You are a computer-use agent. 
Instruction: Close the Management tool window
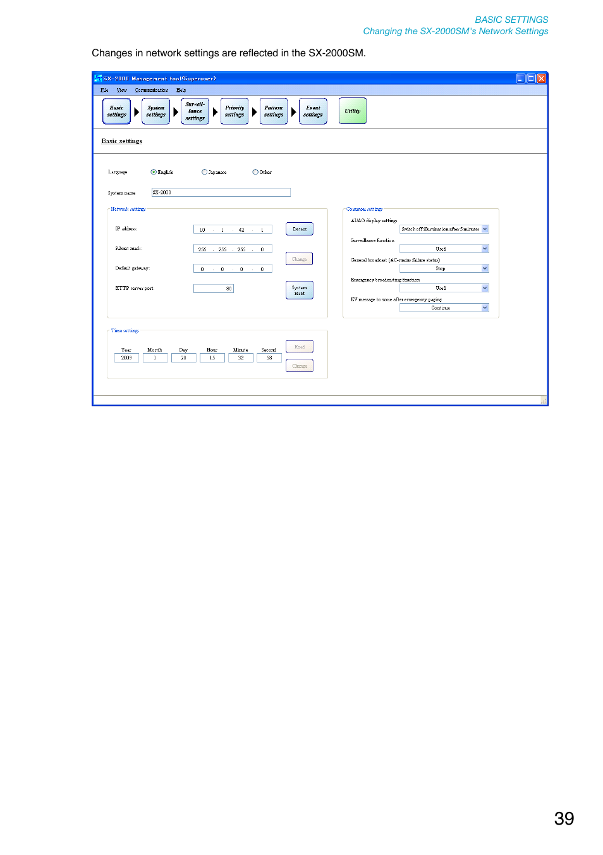[541, 78]
